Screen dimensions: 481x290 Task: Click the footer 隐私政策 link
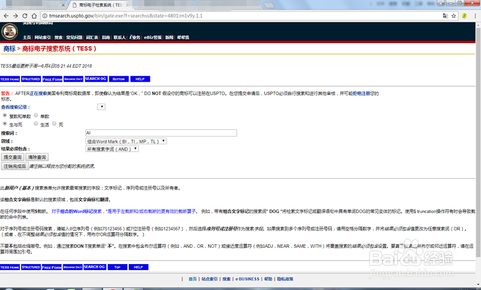point(285,279)
